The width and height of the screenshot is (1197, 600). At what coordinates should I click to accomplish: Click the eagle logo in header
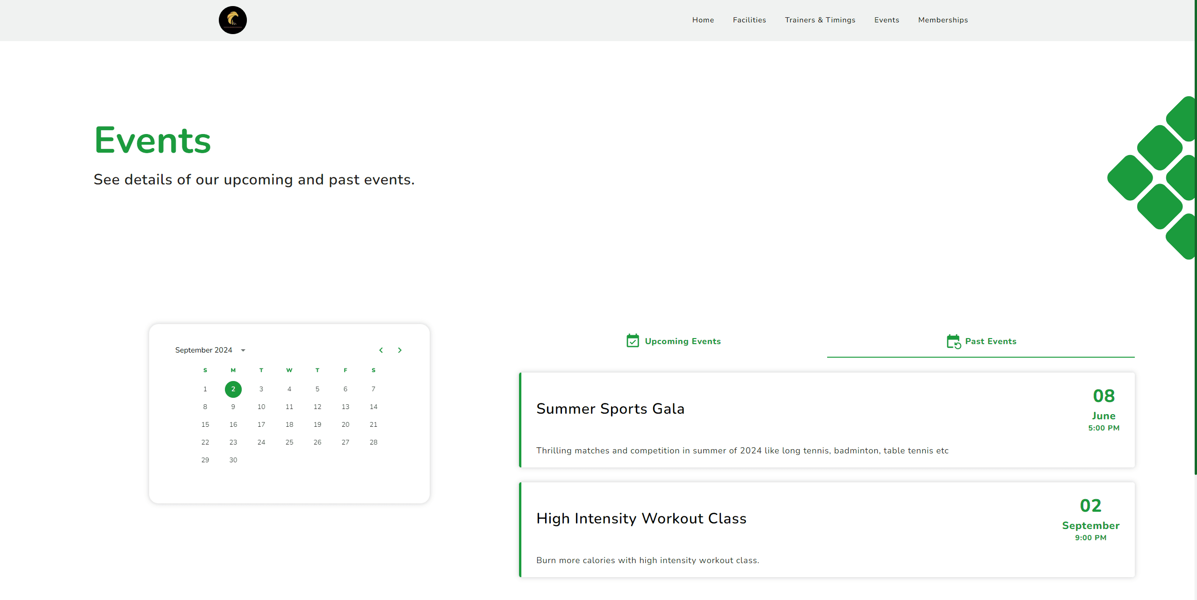click(233, 20)
